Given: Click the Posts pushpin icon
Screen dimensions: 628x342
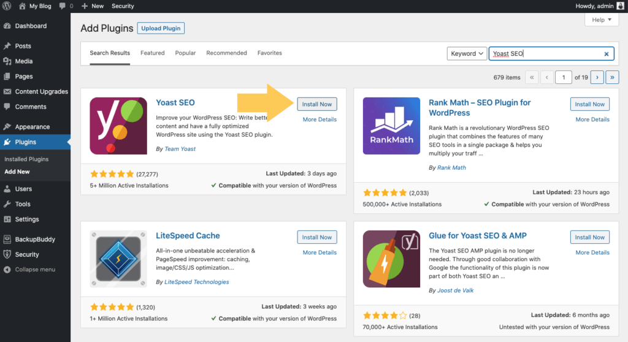Looking at the screenshot, I should pyautogui.click(x=7, y=46).
